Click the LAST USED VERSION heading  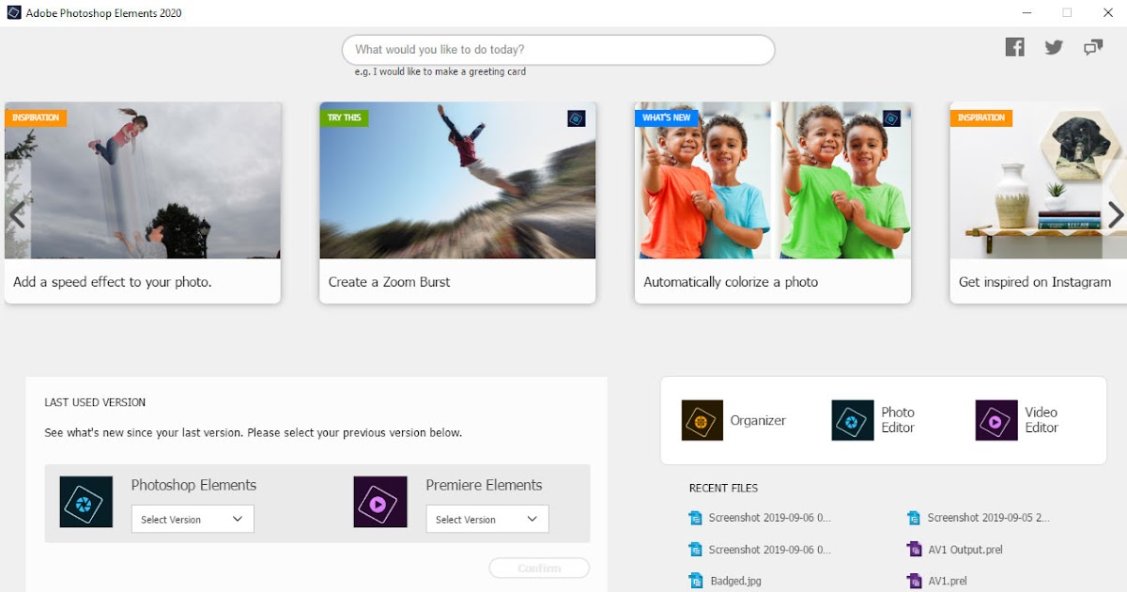(x=95, y=402)
